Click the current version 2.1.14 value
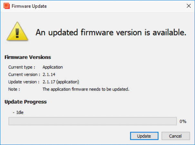Image resolution: width=195 pixels, height=145 pixels. 49,74
